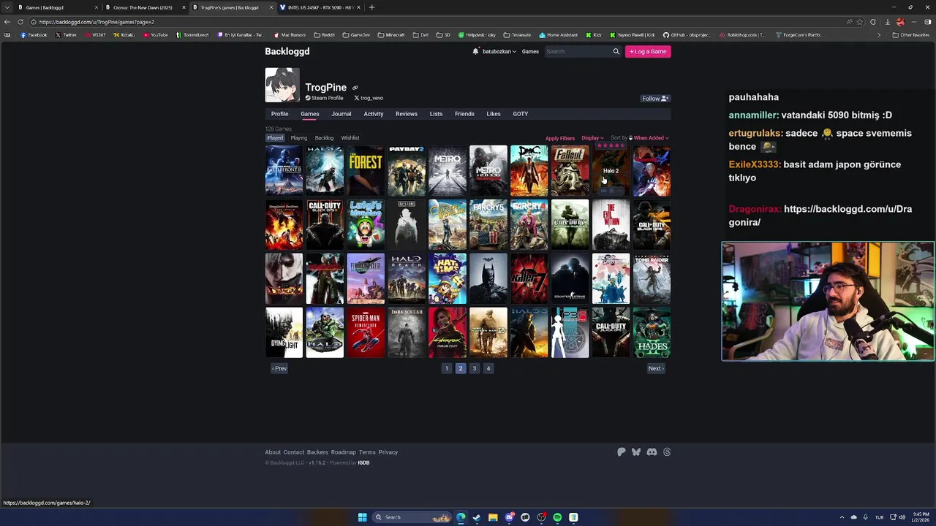The width and height of the screenshot is (936, 526).
Task: Follow TrogPine with the Follow button
Action: [655, 99]
